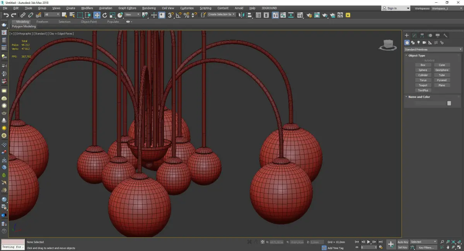
Task: Click the Mirror tool icon
Action: click(x=241, y=15)
